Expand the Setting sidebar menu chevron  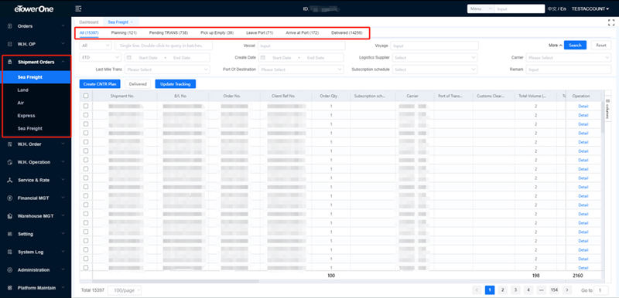(x=63, y=234)
